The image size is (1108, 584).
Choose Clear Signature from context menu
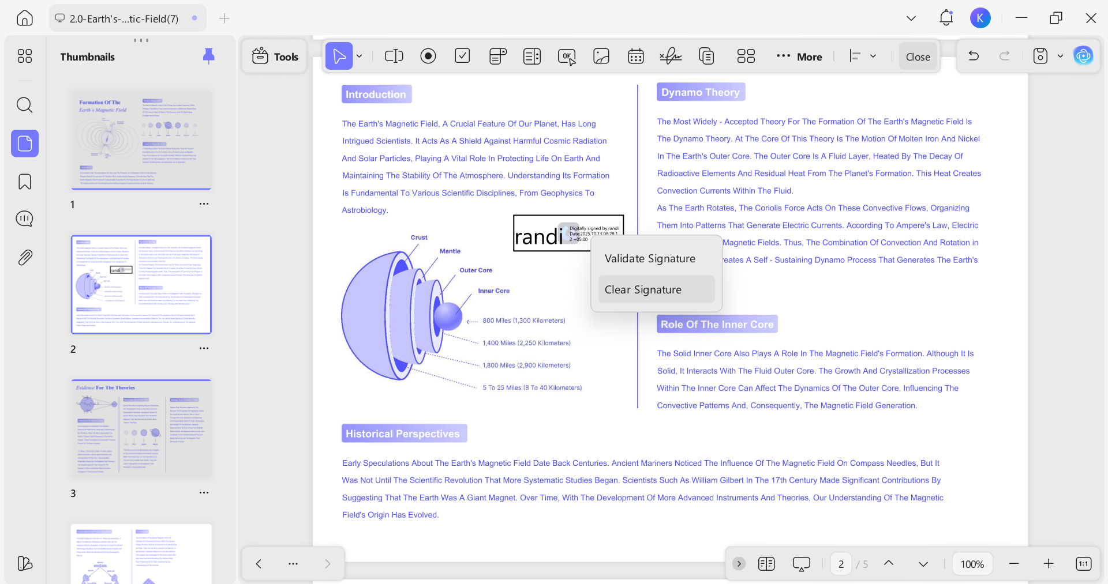(657, 289)
